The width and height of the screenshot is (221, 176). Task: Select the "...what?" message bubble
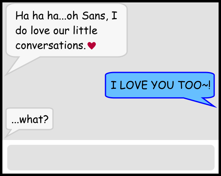[x=29, y=119]
